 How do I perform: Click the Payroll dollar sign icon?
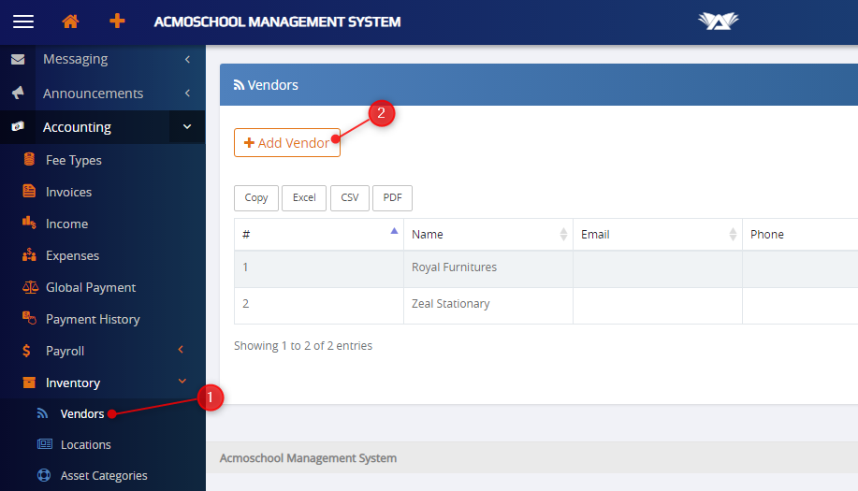tap(28, 351)
